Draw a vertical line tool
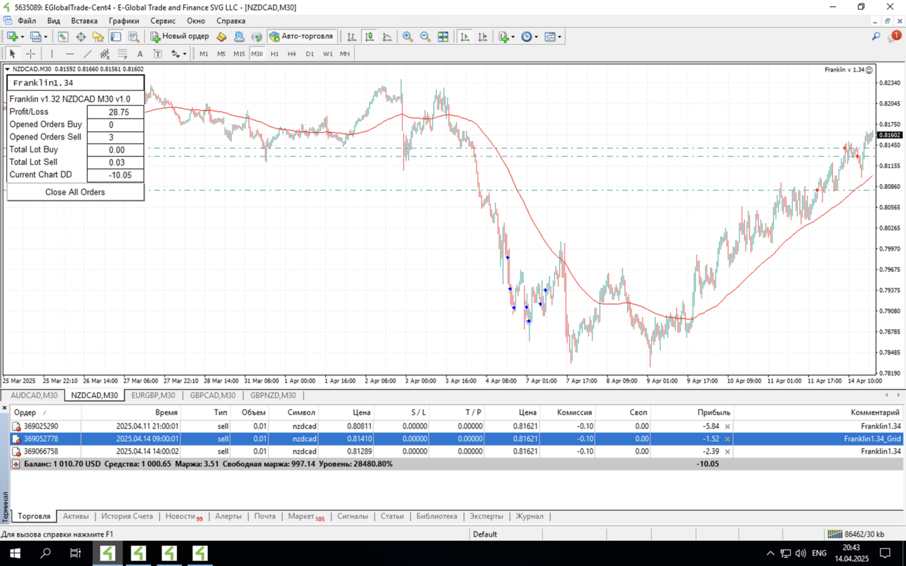The height and width of the screenshot is (566, 906). coord(52,53)
